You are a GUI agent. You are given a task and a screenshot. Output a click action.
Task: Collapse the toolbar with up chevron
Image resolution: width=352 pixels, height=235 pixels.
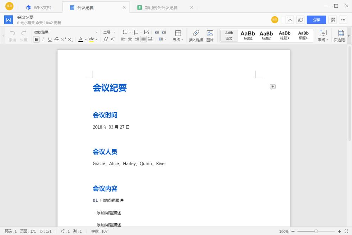(290, 20)
